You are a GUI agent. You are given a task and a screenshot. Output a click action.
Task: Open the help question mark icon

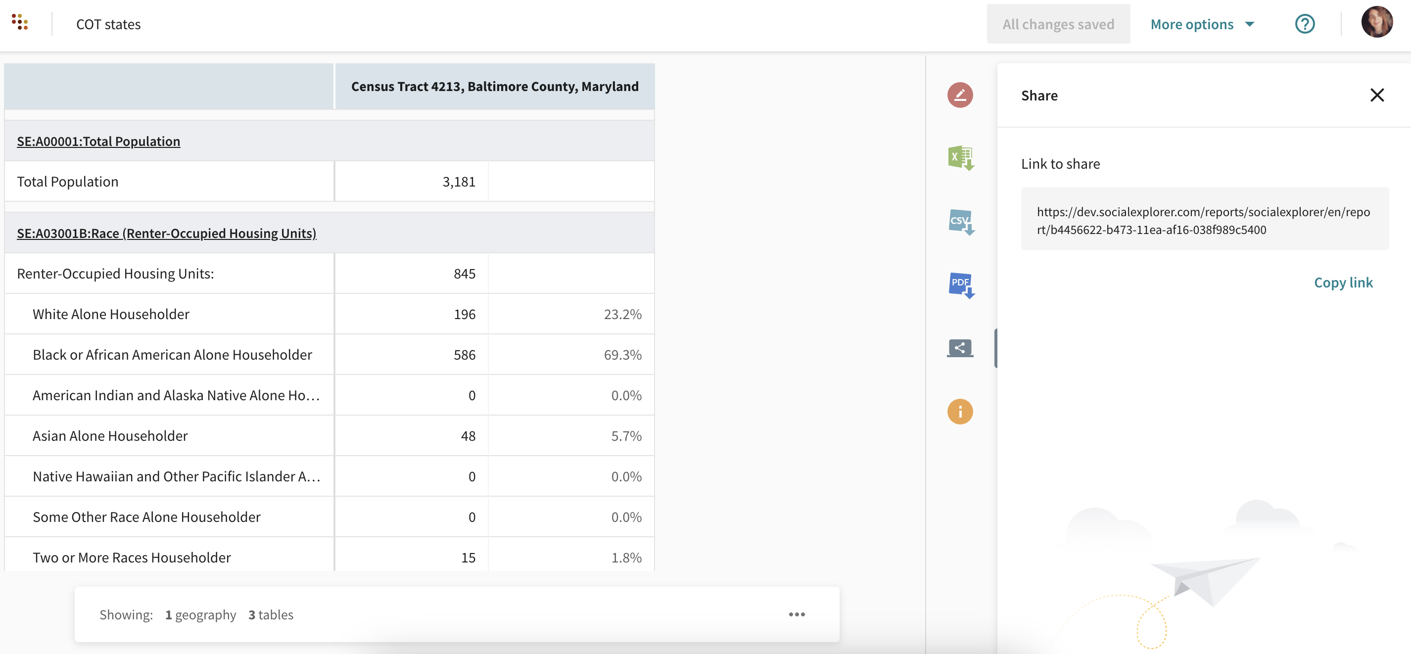tap(1304, 24)
